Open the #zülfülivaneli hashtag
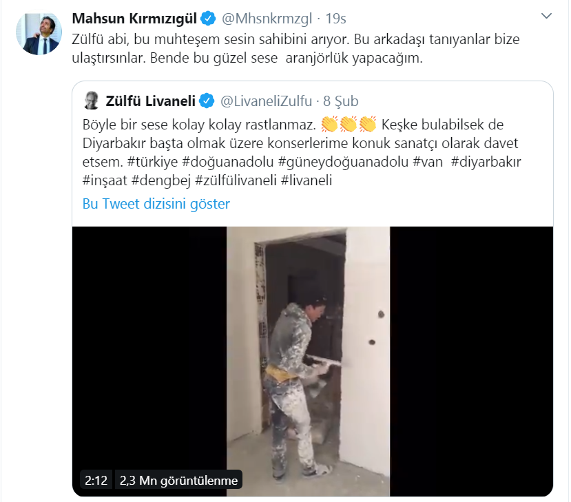Screen dimensions: 571x502 pyautogui.click(x=236, y=180)
